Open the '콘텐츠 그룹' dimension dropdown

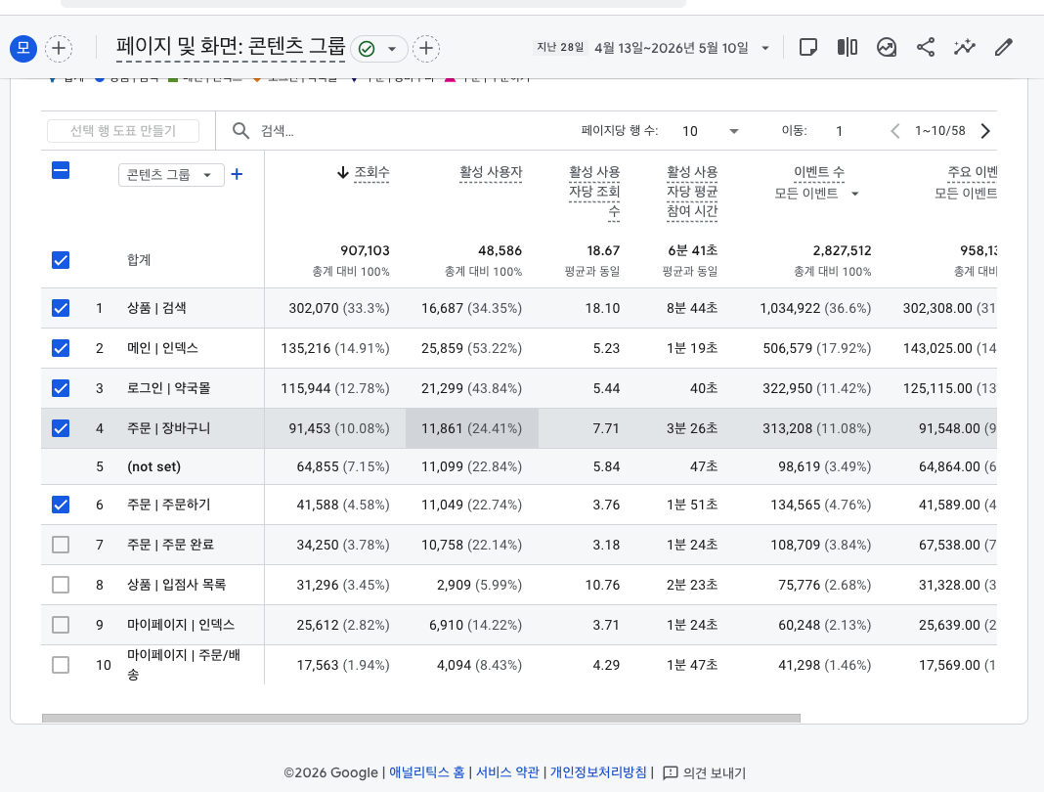171,175
